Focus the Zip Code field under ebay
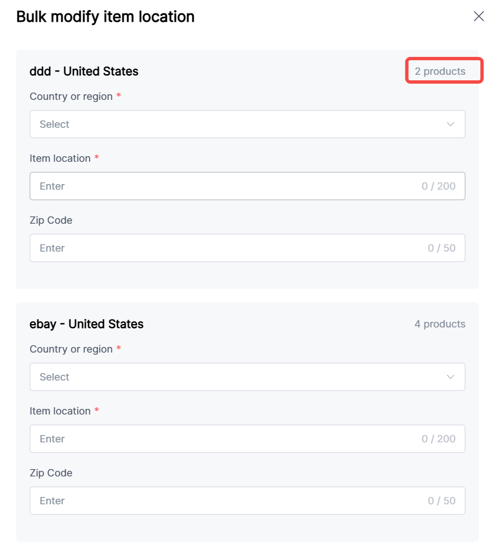This screenshot has height=545, width=499. [223, 501]
